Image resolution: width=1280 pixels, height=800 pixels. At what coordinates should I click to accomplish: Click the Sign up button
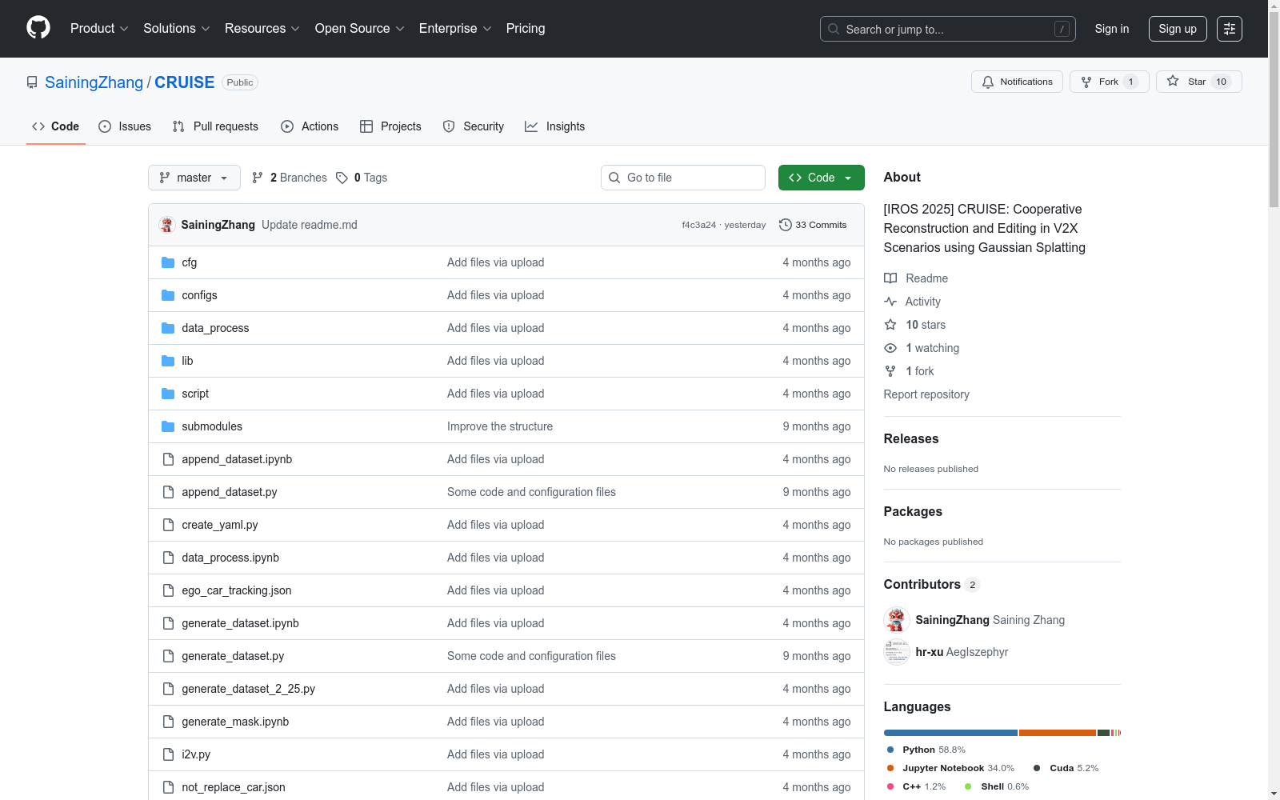[x=1178, y=29]
